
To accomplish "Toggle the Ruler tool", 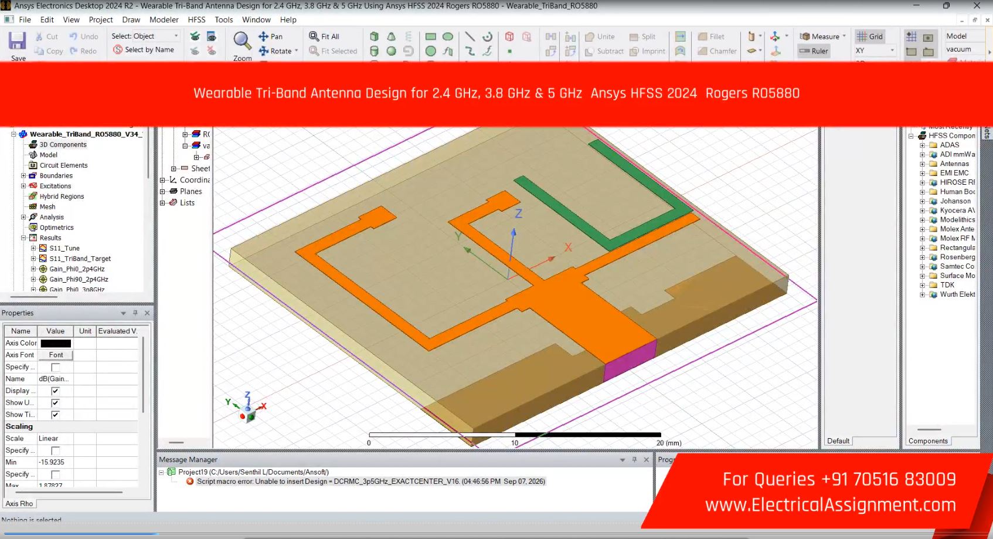I will 814,51.
